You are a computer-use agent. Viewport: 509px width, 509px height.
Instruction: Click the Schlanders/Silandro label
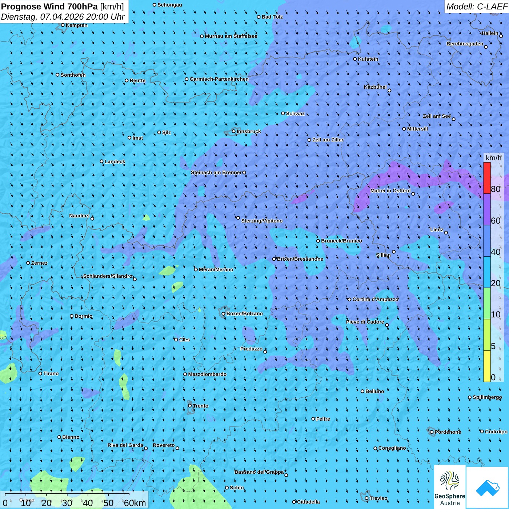(108, 276)
